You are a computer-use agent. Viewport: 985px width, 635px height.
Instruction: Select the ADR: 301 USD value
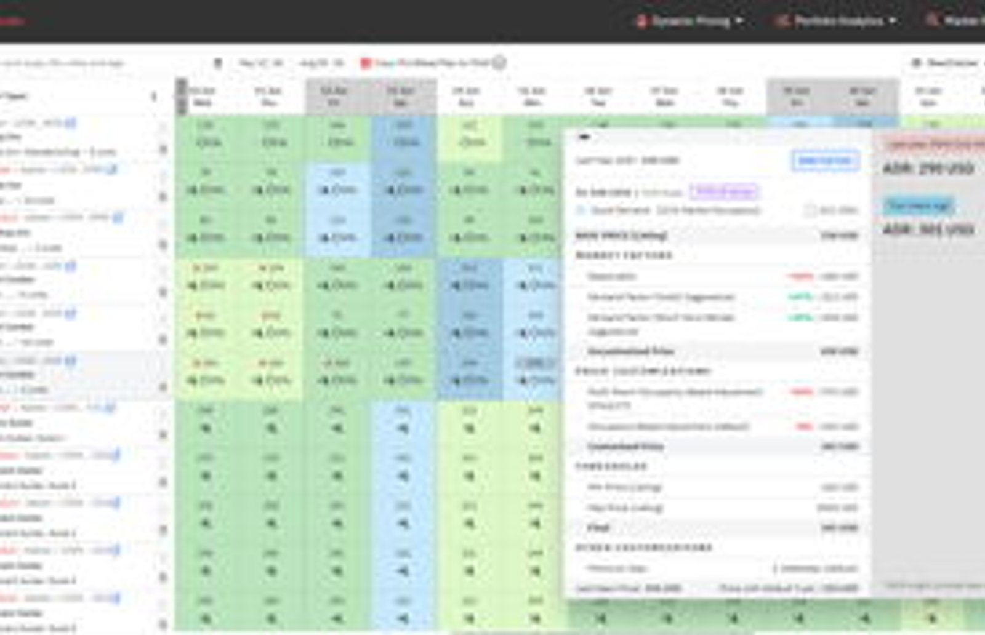point(928,230)
